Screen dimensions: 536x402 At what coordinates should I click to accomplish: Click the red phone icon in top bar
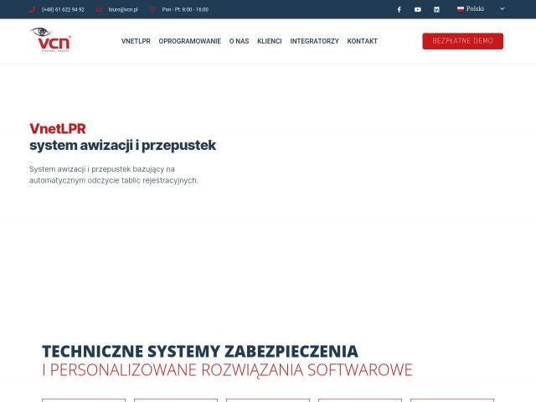pyautogui.click(x=32, y=9)
